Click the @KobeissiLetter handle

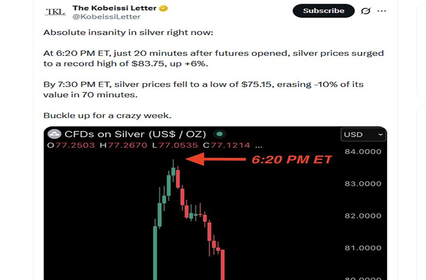(x=106, y=17)
